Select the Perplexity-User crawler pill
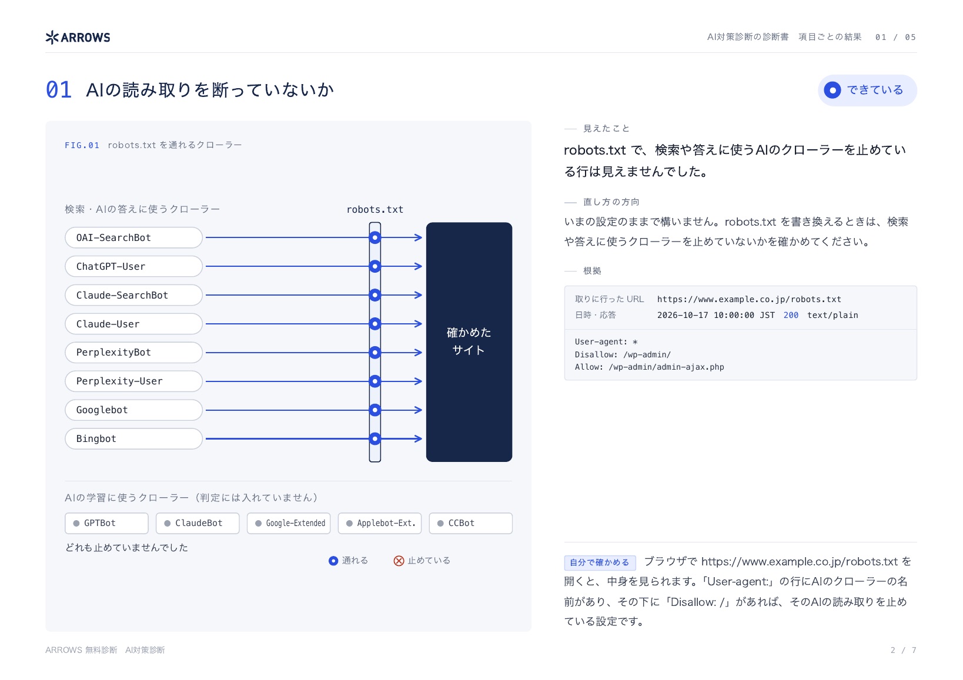The image size is (963, 680). point(133,381)
